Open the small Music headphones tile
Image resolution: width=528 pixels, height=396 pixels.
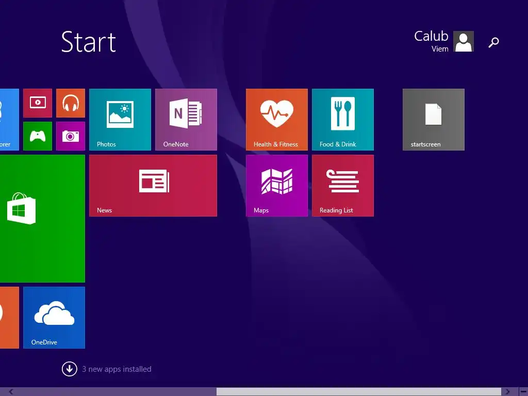pyautogui.click(x=70, y=103)
